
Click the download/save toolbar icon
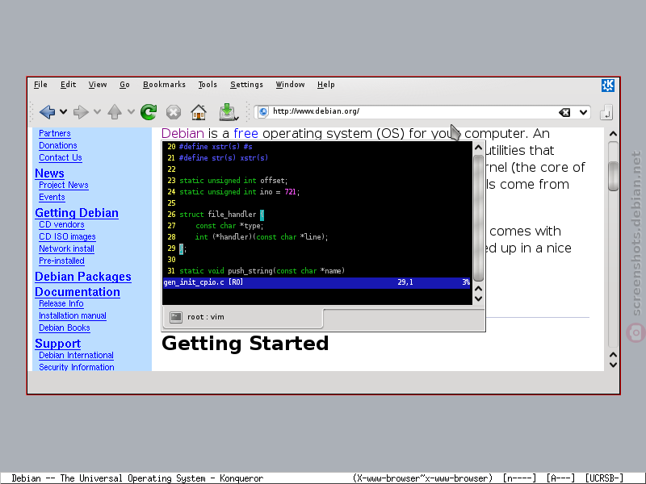pos(228,112)
